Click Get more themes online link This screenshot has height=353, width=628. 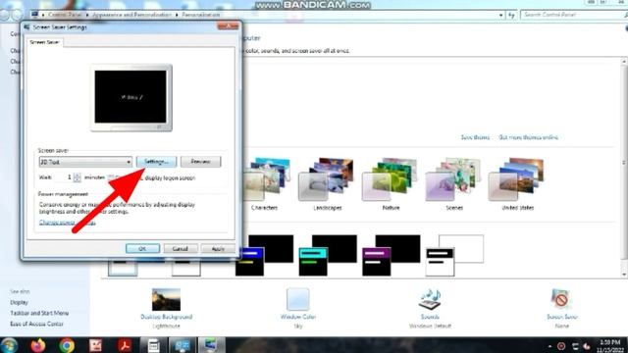click(x=528, y=137)
